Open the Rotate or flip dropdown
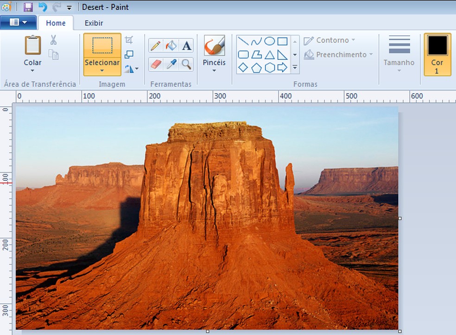 tap(132, 69)
